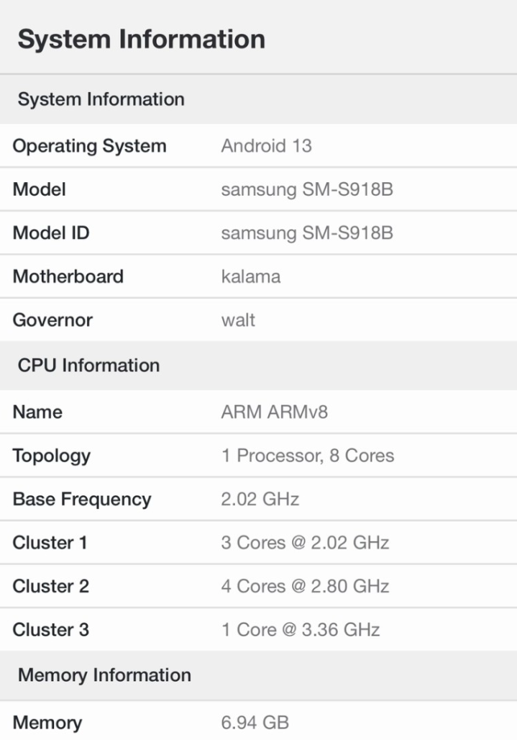Click the 'System Information' page title
The image size is (517, 740).
tap(142, 39)
